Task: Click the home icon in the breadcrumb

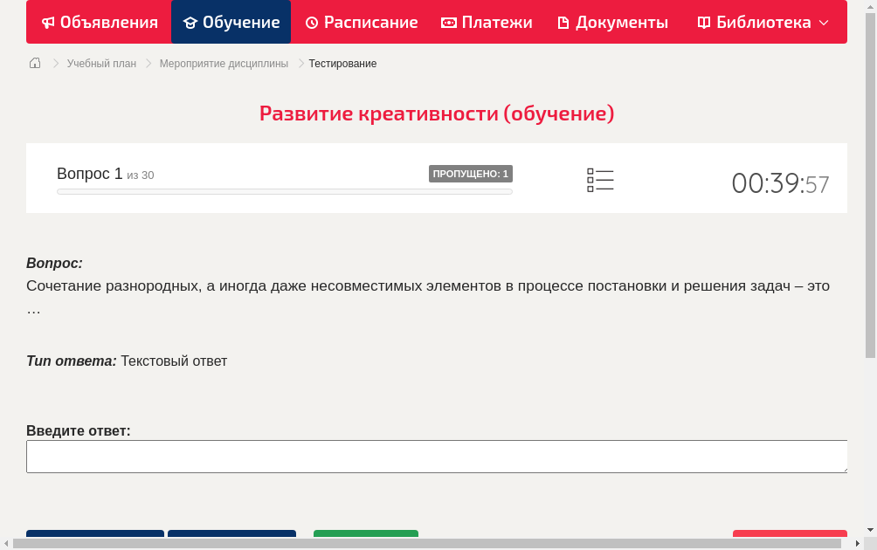Action: pos(35,63)
